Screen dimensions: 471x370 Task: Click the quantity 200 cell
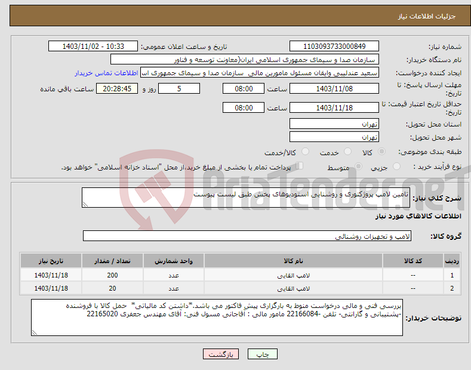click(112, 275)
